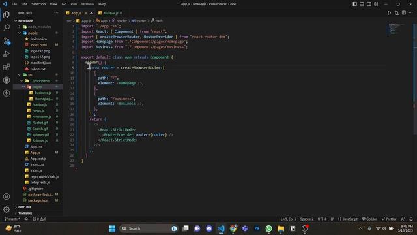
Task: Click the master branch status bar item
Action: 12,219
